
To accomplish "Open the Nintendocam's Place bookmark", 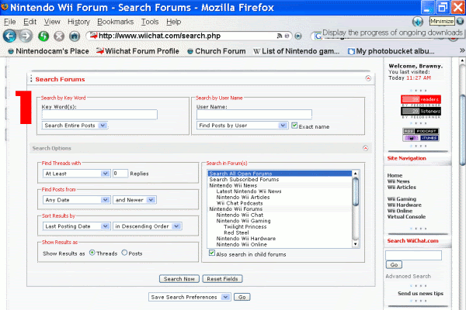I will 48,51.
